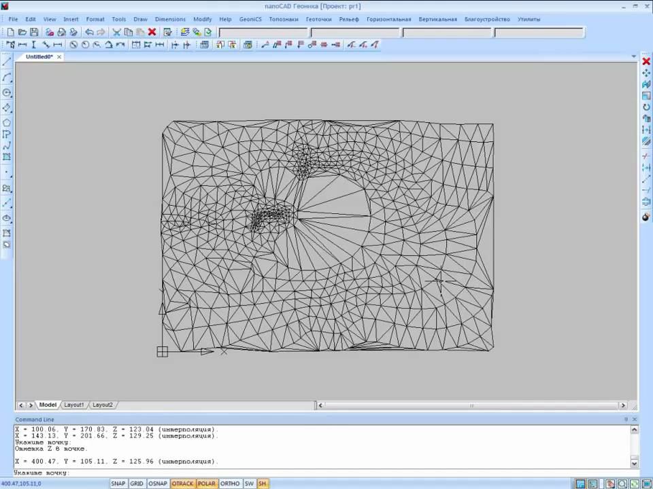Click the Cut scissors icon

pos(116,32)
